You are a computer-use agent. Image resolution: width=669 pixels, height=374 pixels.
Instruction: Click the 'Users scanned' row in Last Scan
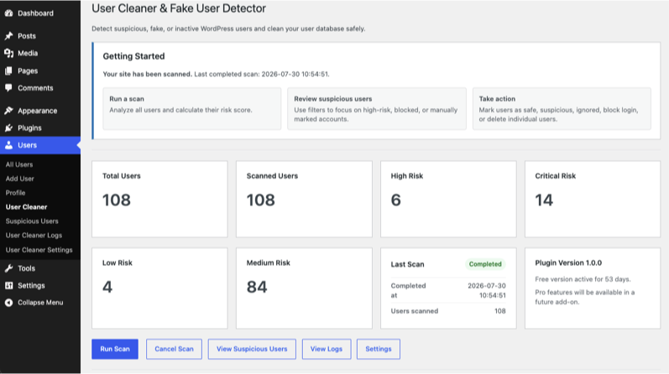[448, 311]
